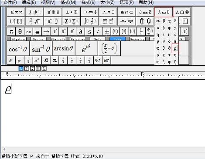Open the miscellaneous symbols palette (∂ ∞ ℓ)
The image size is (205, 159).
point(145,12)
